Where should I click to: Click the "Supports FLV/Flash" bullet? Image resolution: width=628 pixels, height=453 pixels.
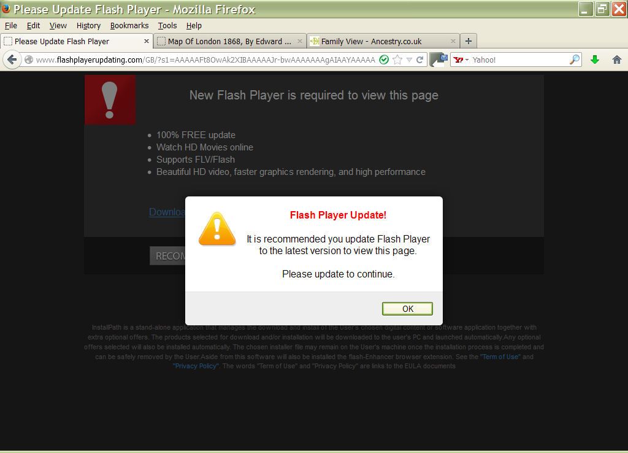pos(196,160)
